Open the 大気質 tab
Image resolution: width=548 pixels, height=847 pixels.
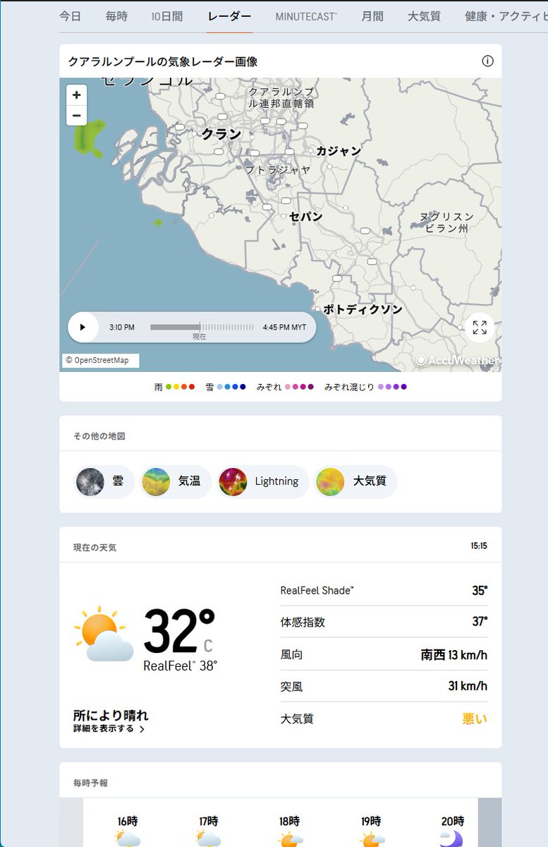(x=424, y=16)
